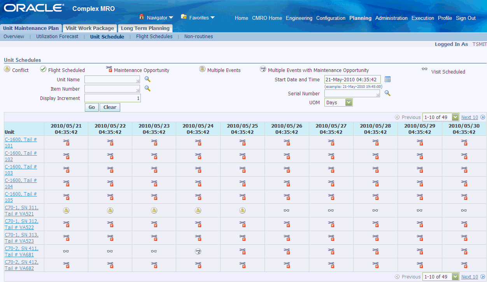Click the Serial Number search magnifier icon
The width and height of the screenshot is (487, 282).
[387, 93]
